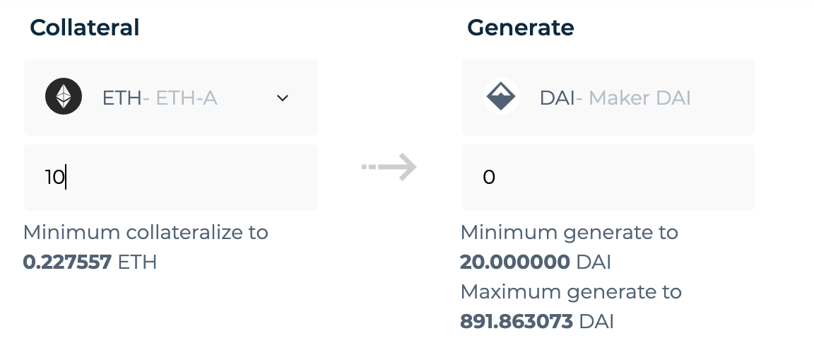Click the 'Minimum collateralize to' label
The width and height of the screenshot is (814, 348).
point(146,233)
